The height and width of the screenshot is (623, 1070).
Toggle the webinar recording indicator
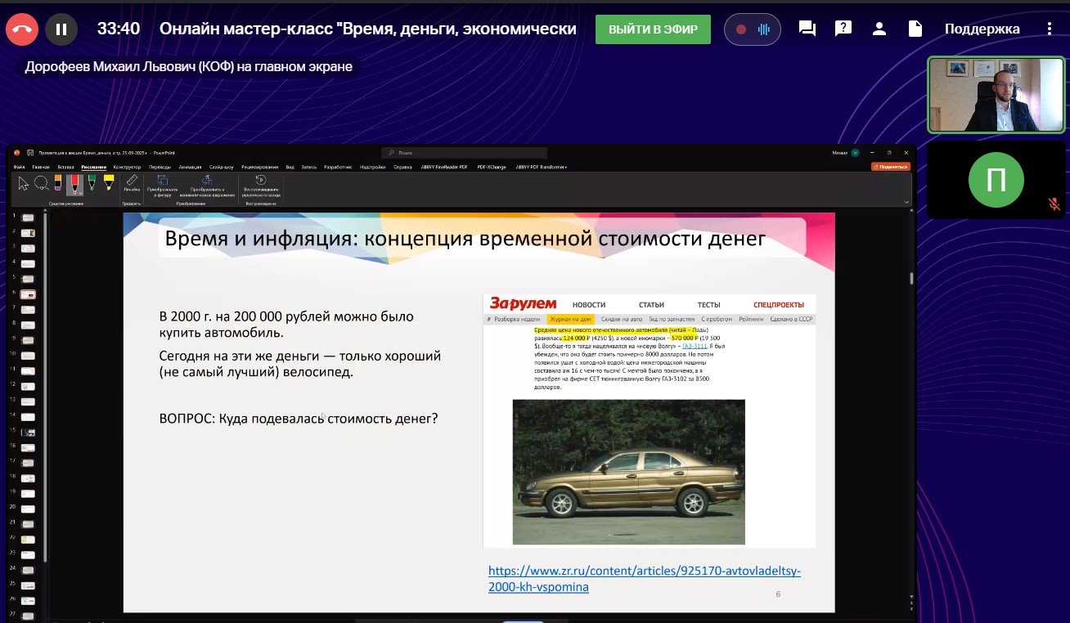pyautogui.click(x=752, y=29)
